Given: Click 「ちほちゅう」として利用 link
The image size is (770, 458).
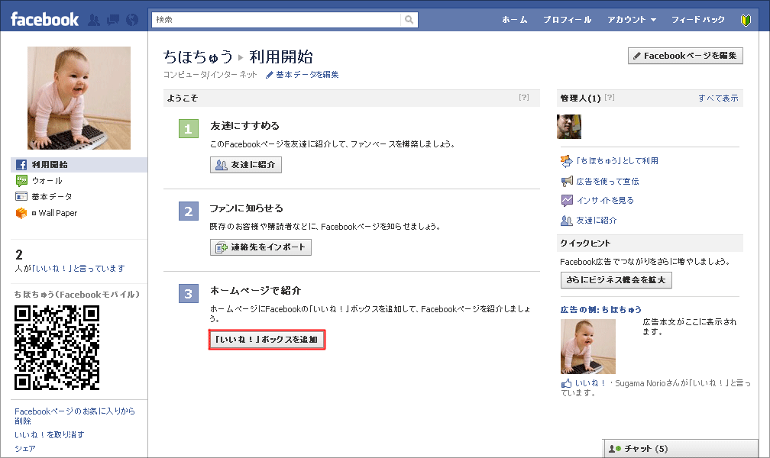Looking at the screenshot, I should [617, 160].
